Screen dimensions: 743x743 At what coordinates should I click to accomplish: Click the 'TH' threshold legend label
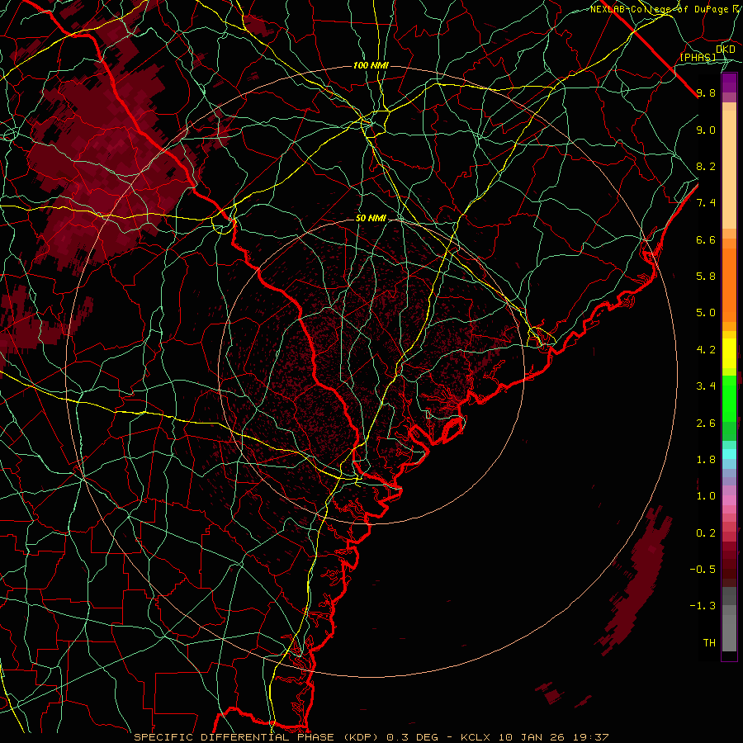click(x=709, y=643)
